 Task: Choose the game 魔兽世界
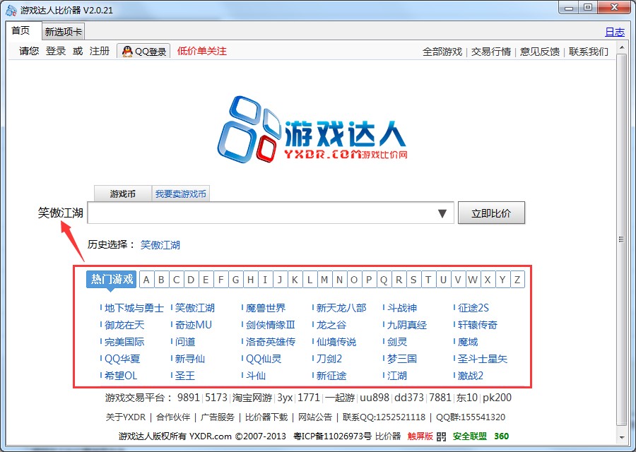click(x=265, y=308)
